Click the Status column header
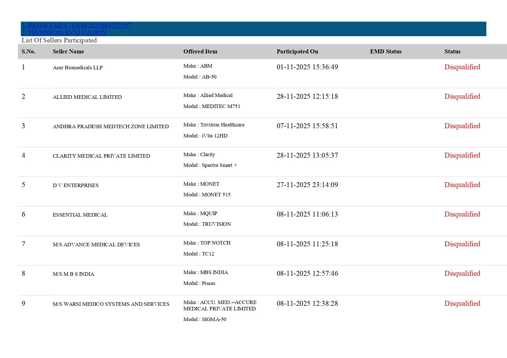507x358 pixels. [452, 52]
